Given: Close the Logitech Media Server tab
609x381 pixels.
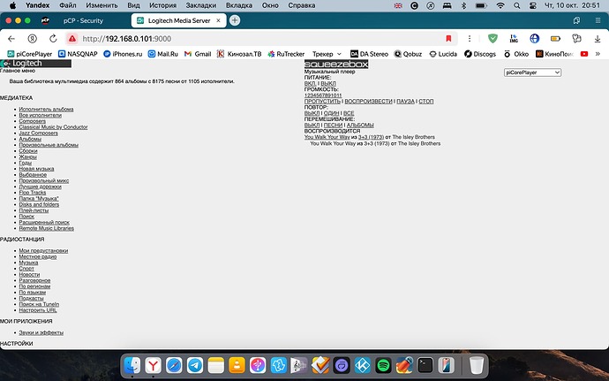Looking at the screenshot, I should pos(218,20).
